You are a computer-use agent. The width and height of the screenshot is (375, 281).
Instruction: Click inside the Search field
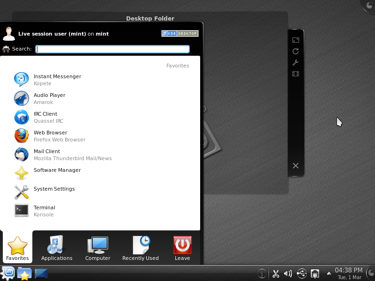point(112,49)
